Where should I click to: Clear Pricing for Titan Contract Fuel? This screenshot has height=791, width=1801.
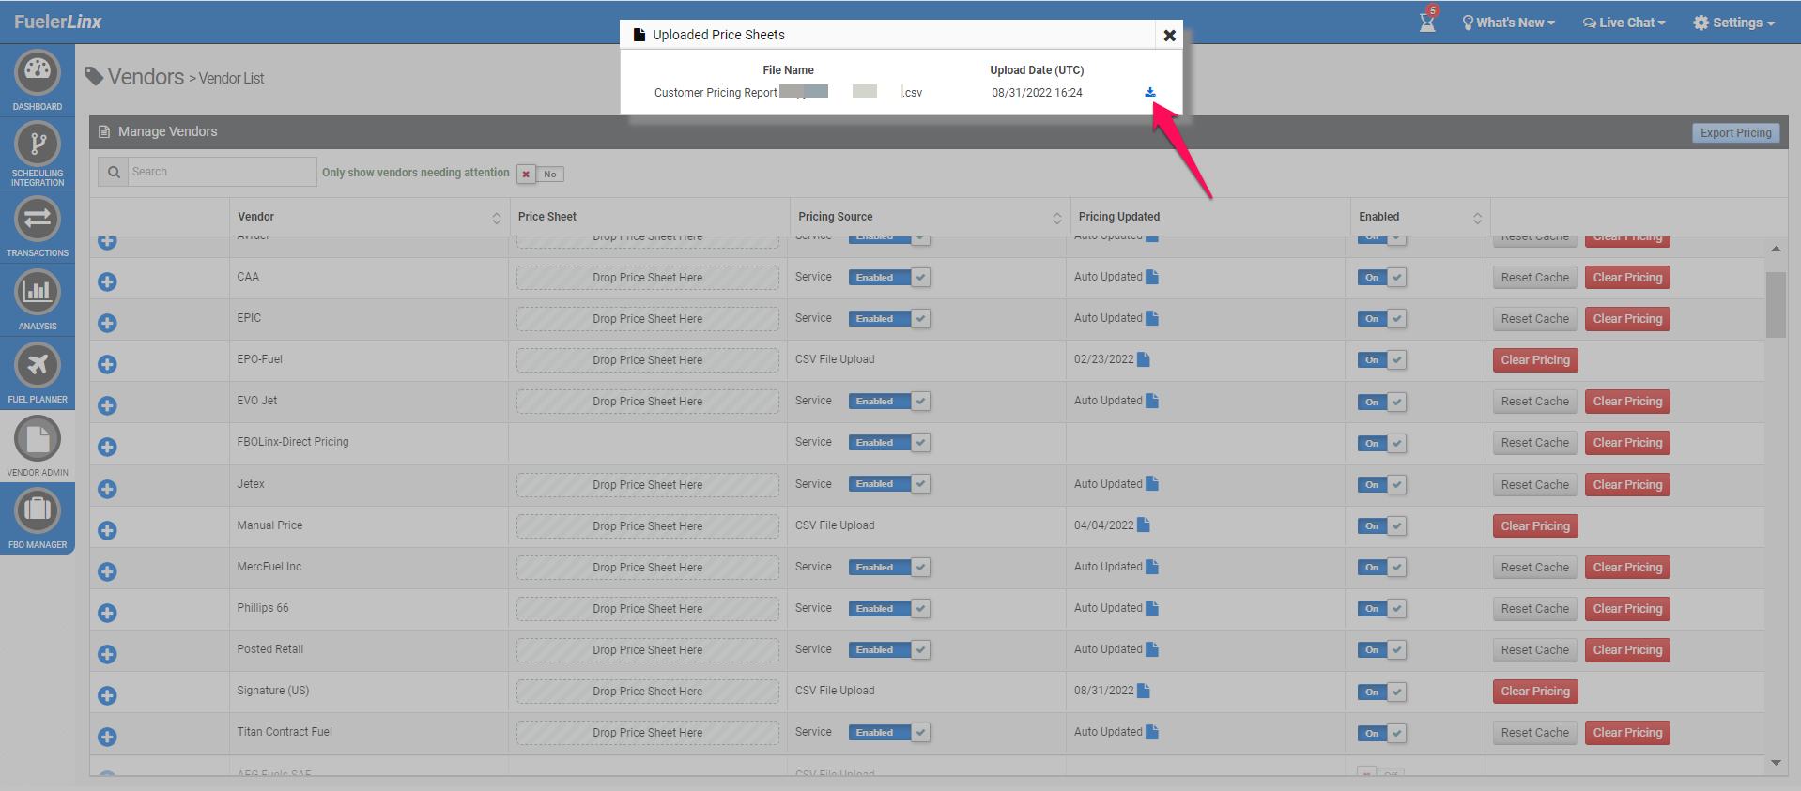click(1627, 733)
